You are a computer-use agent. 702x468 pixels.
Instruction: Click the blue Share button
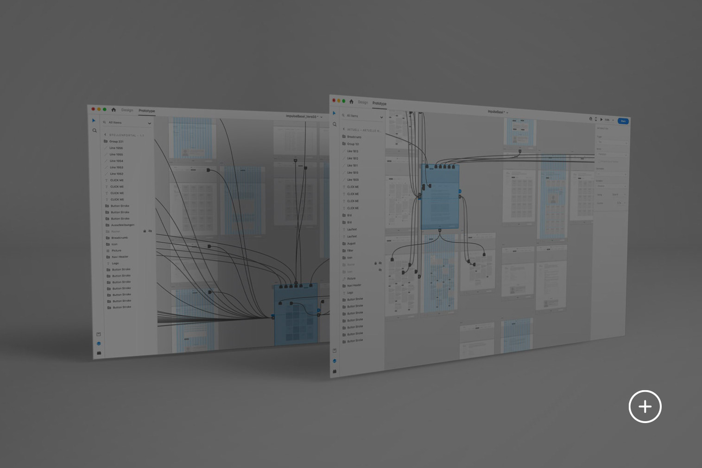point(623,121)
